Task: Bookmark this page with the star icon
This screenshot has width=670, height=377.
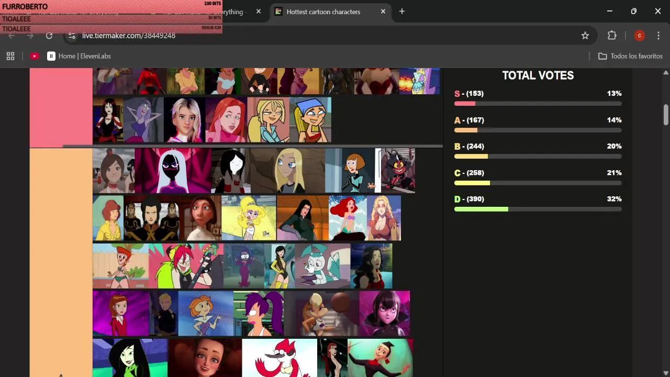Action: click(585, 36)
